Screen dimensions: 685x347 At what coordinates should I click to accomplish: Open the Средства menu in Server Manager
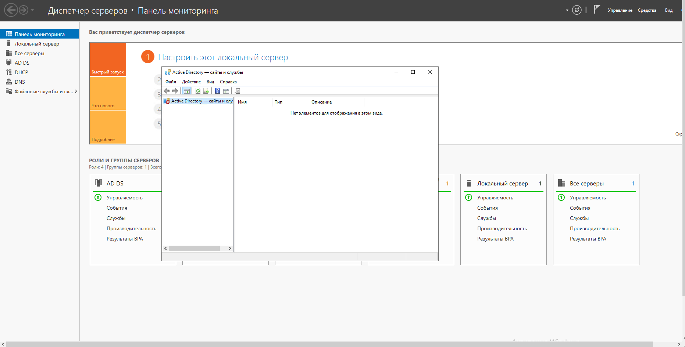(647, 10)
